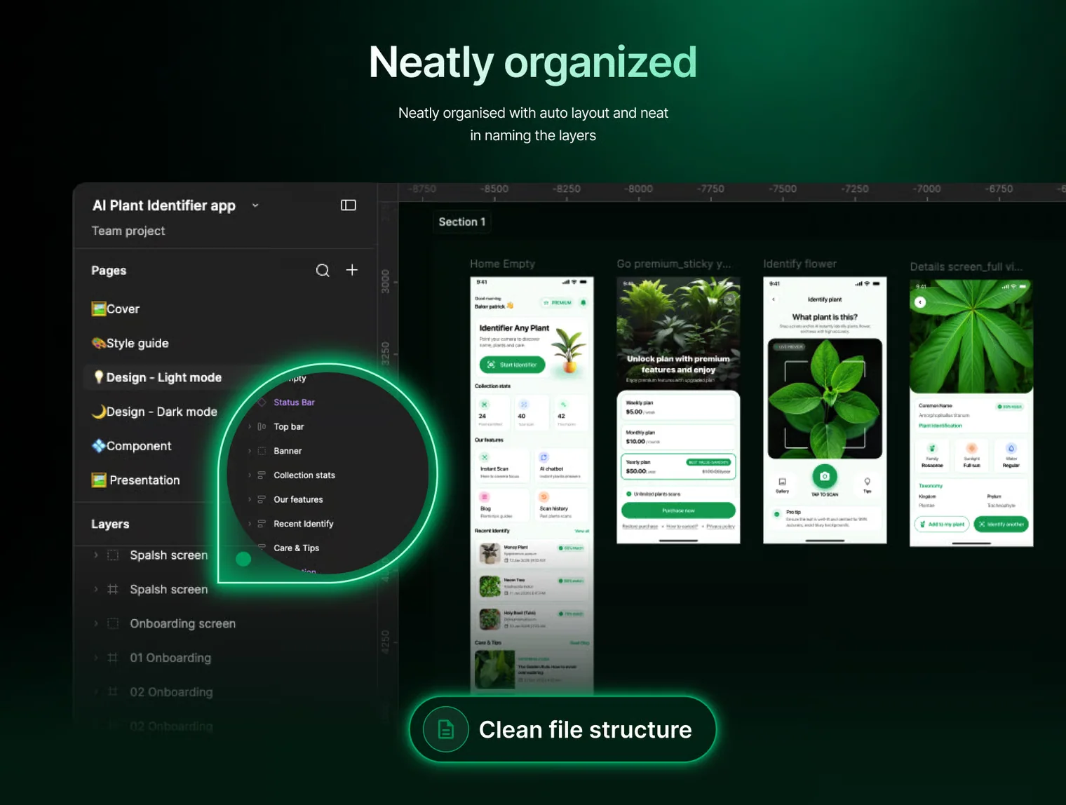Screen dimensions: 1066x805
Task: Select the Identify flower frame title
Action: [800, 264]
